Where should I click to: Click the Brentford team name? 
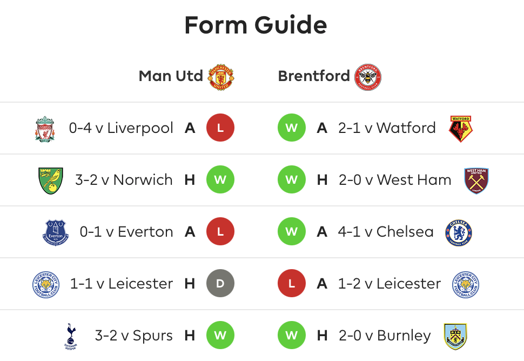click(314, 76)
